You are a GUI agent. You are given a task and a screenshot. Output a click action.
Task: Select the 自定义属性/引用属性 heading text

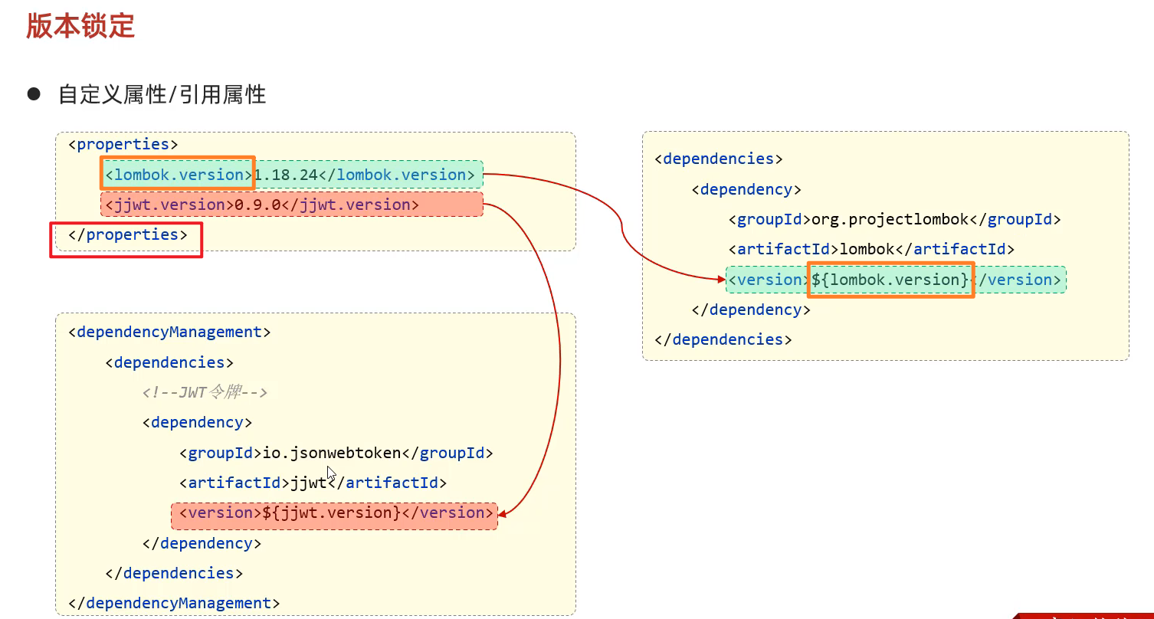(x=162, y=95)
